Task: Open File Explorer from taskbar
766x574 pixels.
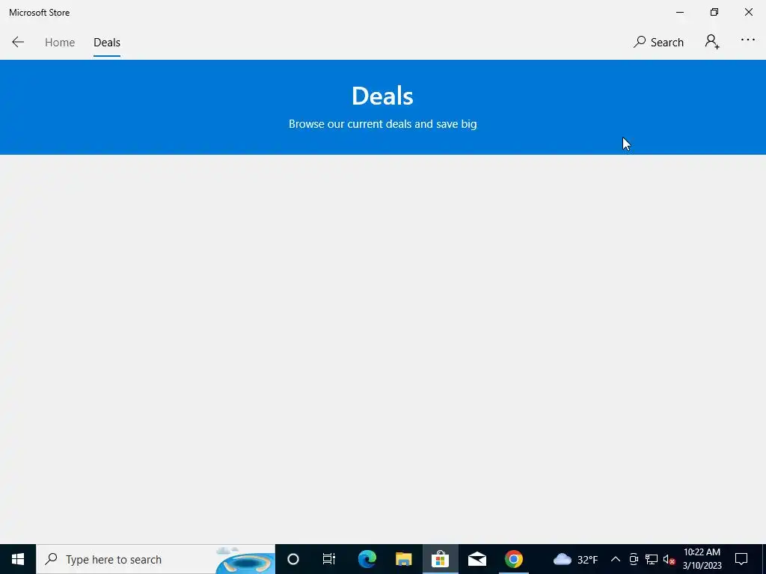Action: 403,559
